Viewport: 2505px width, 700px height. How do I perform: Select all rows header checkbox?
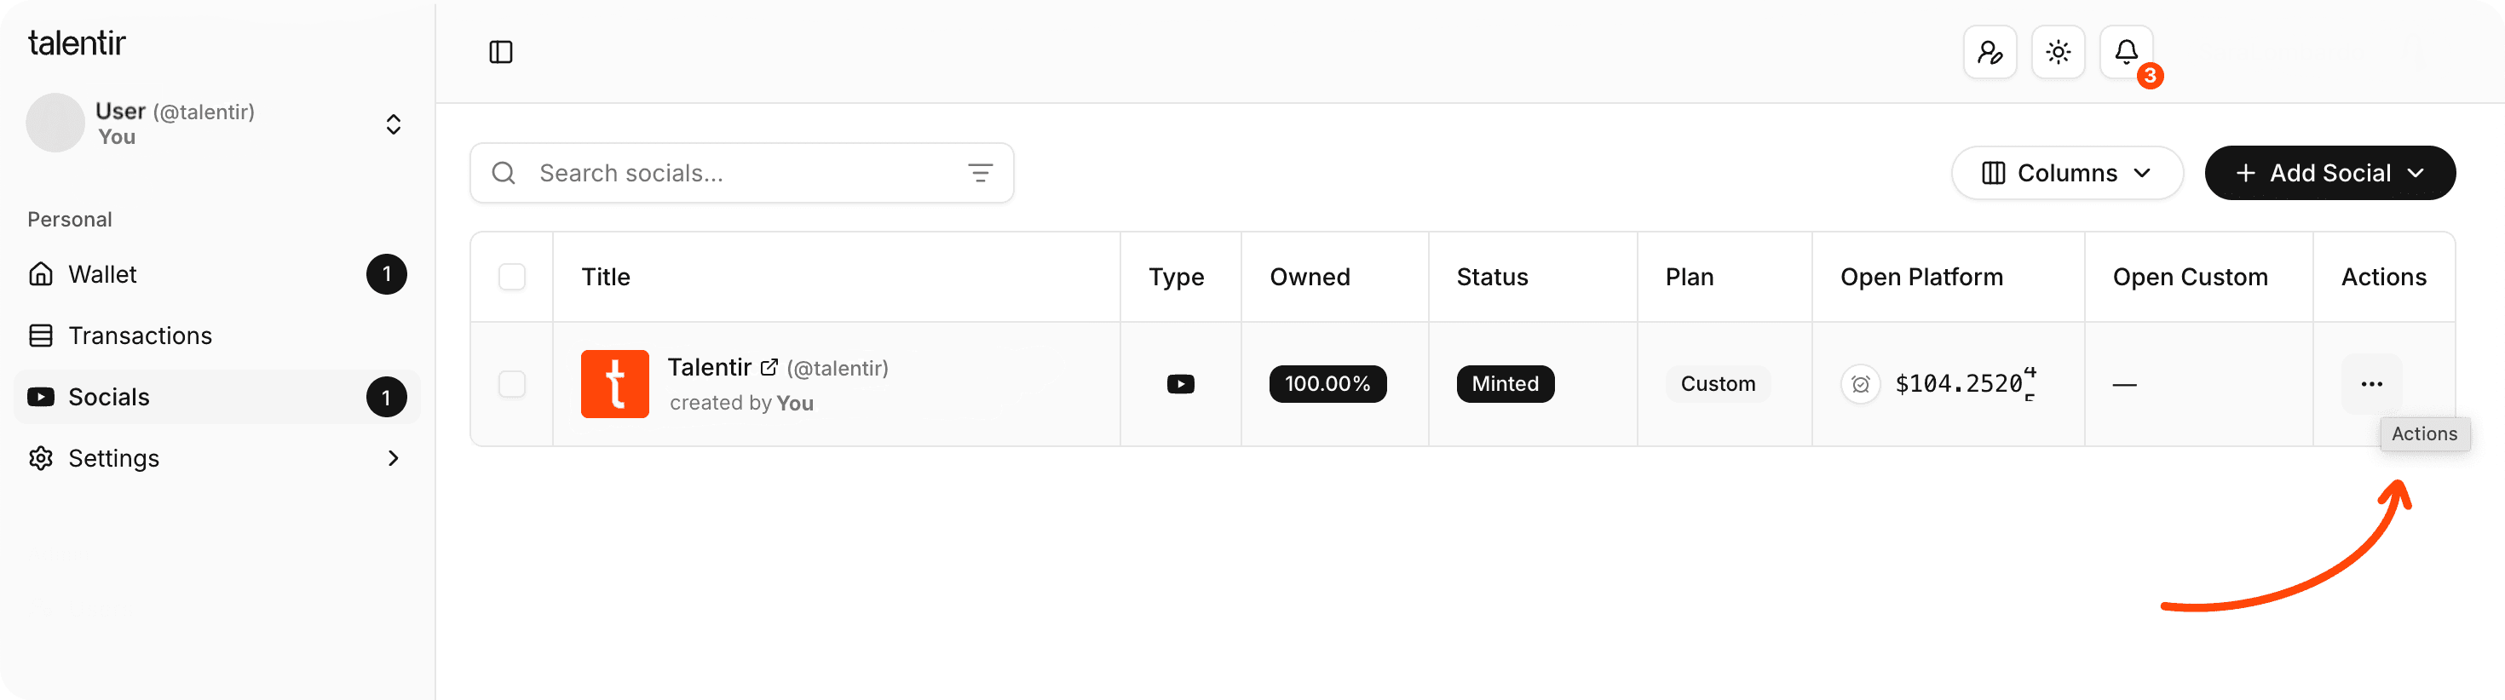pos(511,277)
